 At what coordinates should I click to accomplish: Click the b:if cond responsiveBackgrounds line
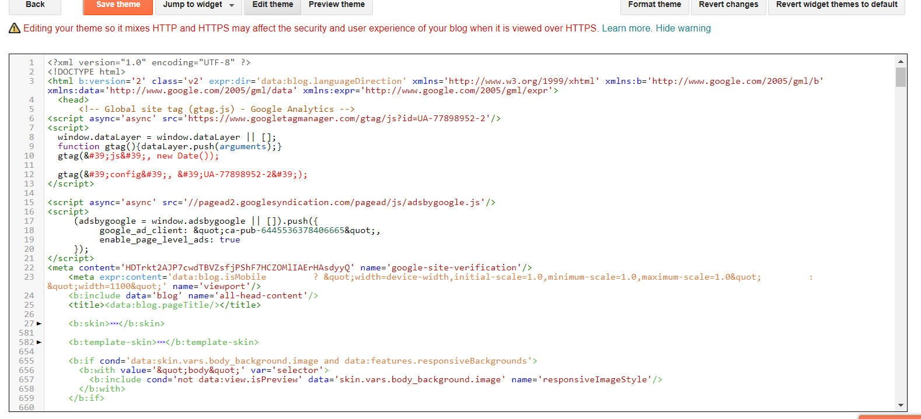point(302,361)
